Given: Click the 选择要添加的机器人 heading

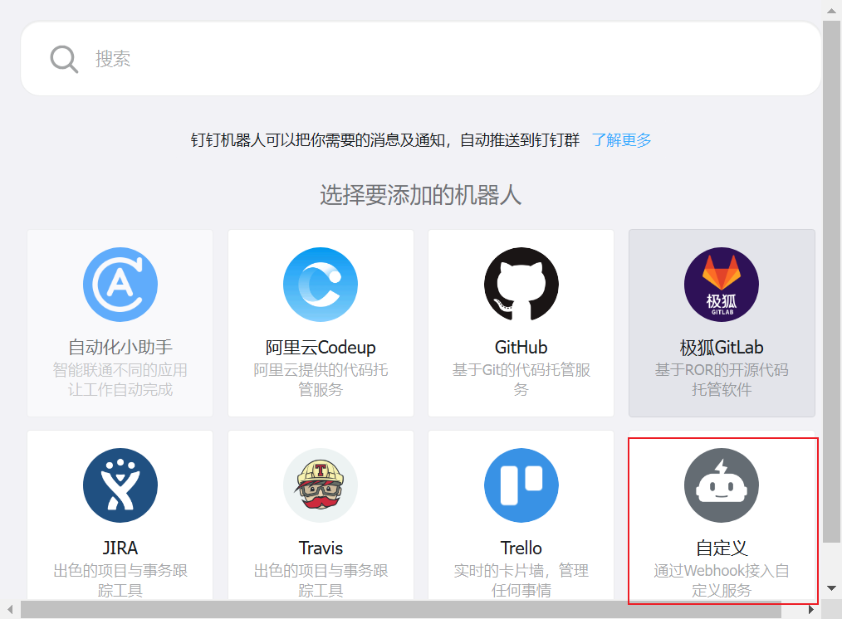Looking at the screenshot, I should pyautogui.click(x=421, y=194).
